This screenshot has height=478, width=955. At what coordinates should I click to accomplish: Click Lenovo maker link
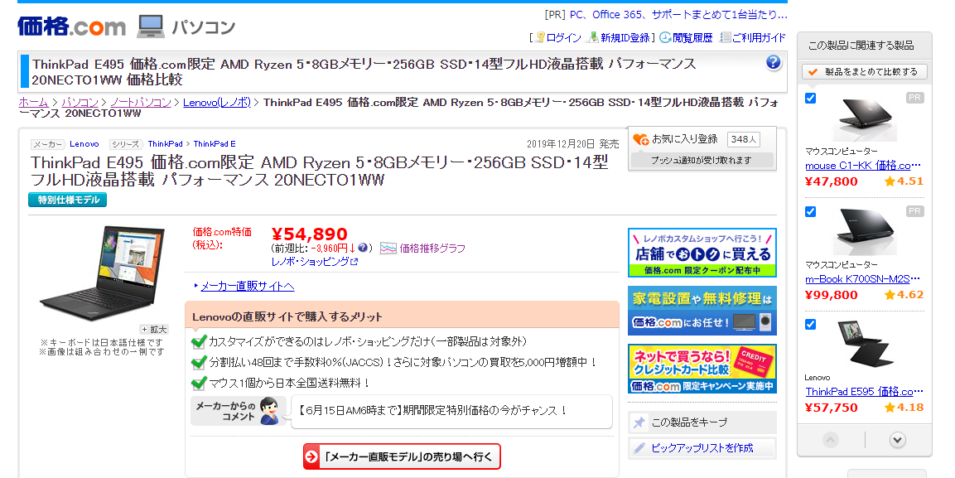84,144
